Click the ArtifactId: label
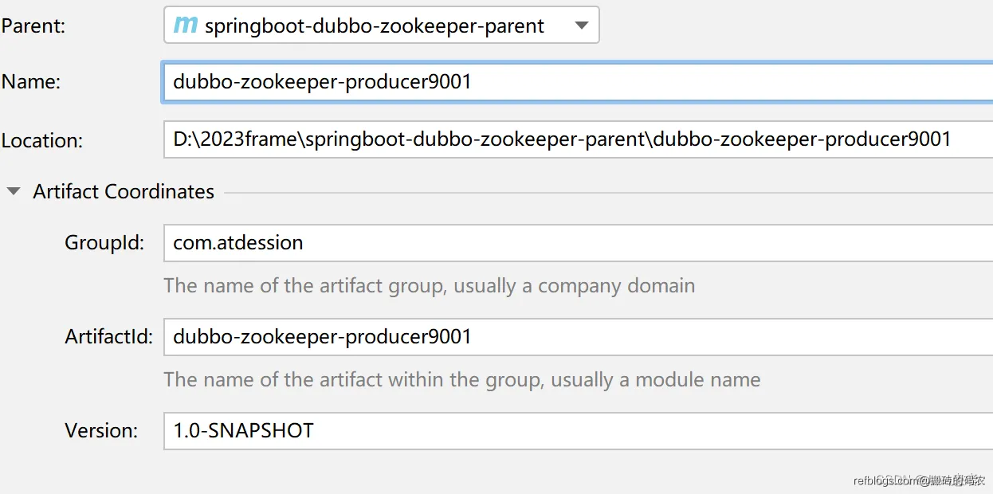 click(x=108, y=336)
